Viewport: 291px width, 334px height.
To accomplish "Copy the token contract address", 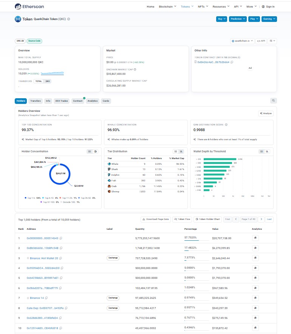I will [232, 62].
